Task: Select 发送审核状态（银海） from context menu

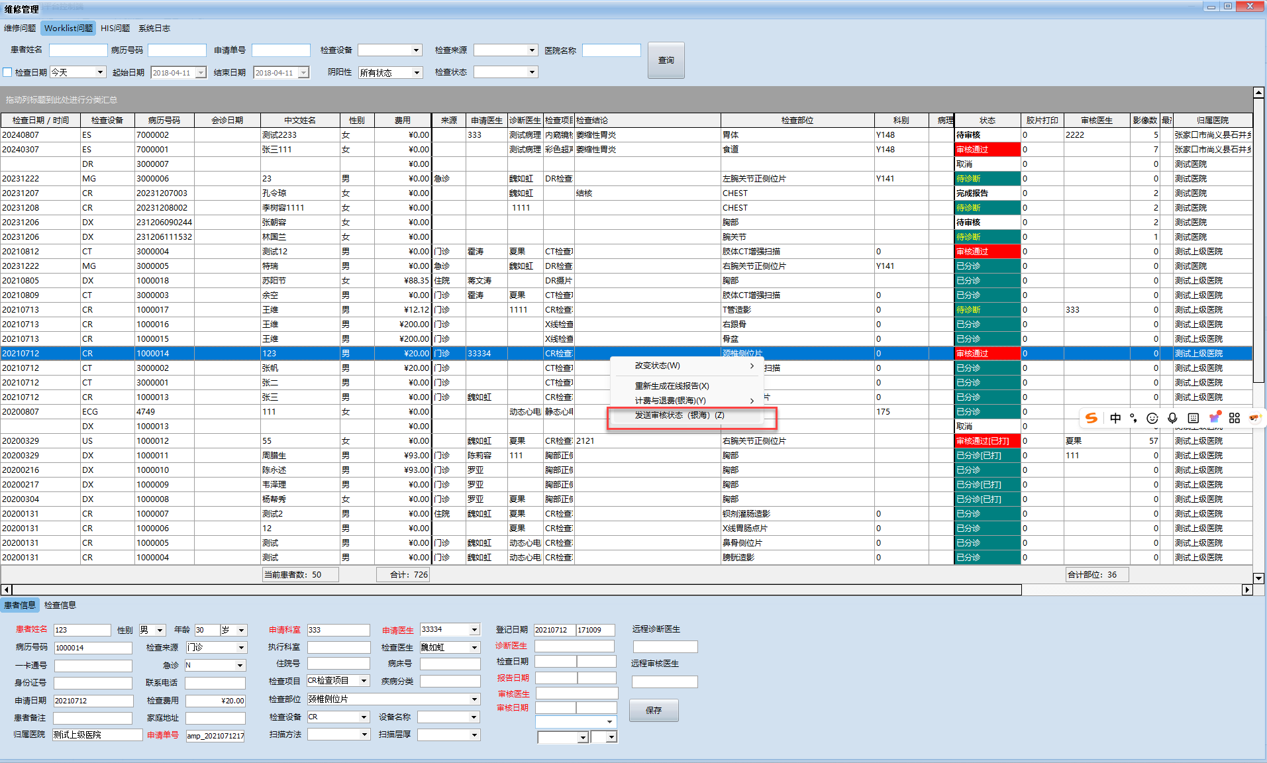Action: click(680, 415)
